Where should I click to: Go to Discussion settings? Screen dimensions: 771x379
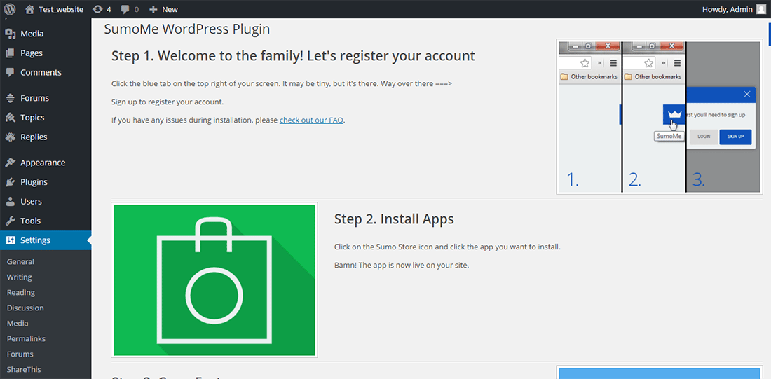[x=25, y=308]
